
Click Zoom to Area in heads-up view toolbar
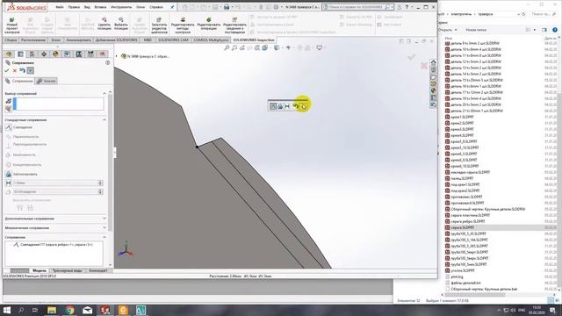(234, 47)
